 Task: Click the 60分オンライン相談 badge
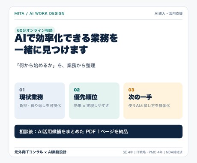click(x=35, y=30)
